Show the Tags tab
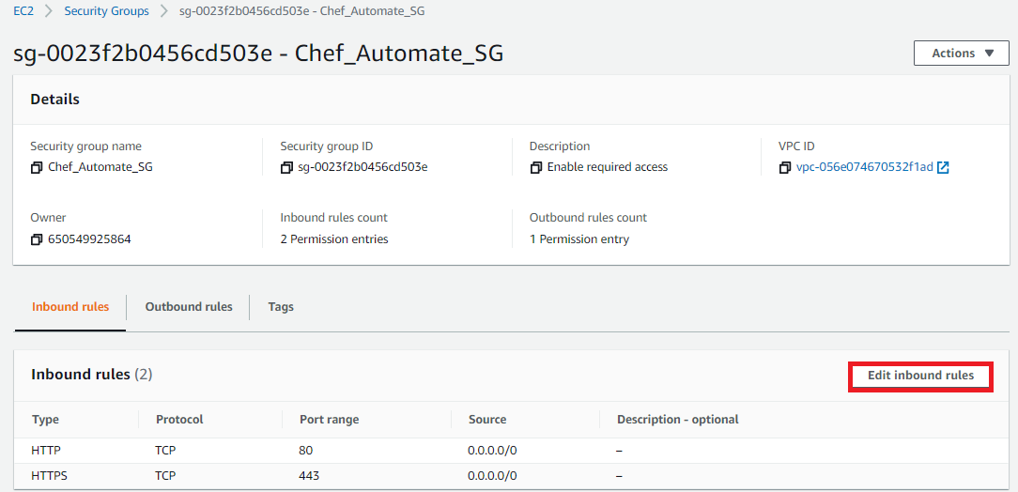1018x492 pixels. point(281,307)
